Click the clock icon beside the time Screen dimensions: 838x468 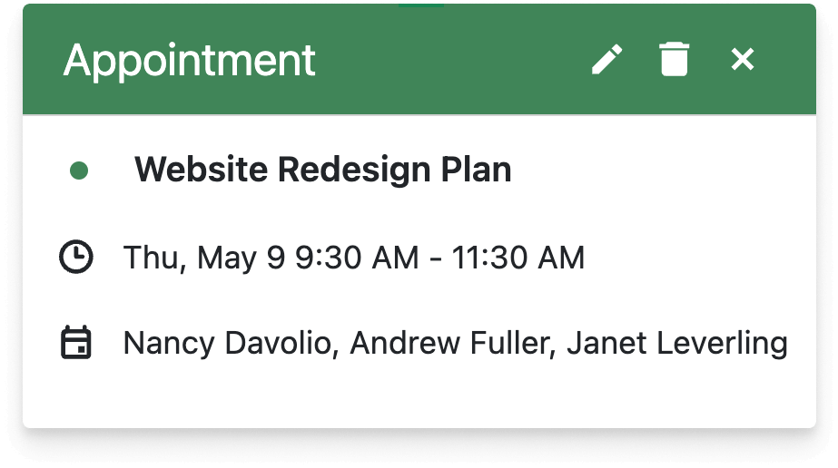pyautogui.click(x=75, y=258)
